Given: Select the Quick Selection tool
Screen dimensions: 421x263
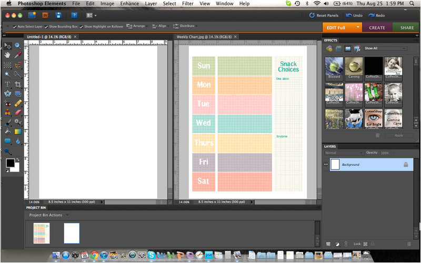Looking at the screenshot, I should (18, 74).
